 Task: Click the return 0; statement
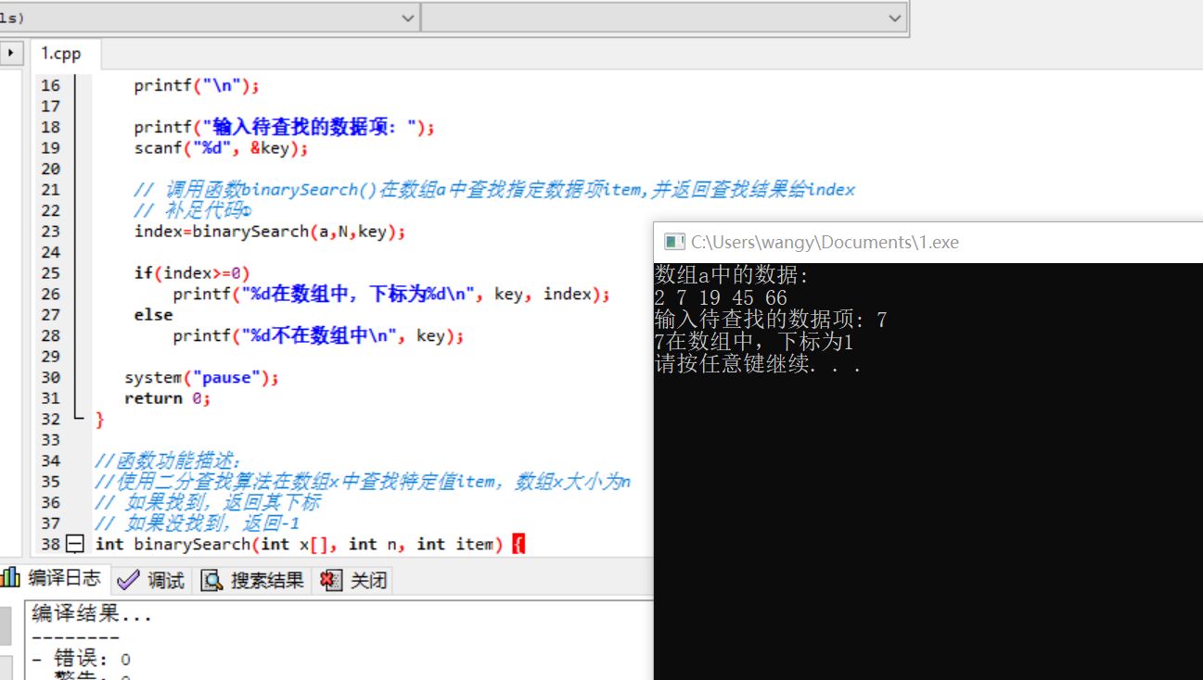(x=168, y=398)
